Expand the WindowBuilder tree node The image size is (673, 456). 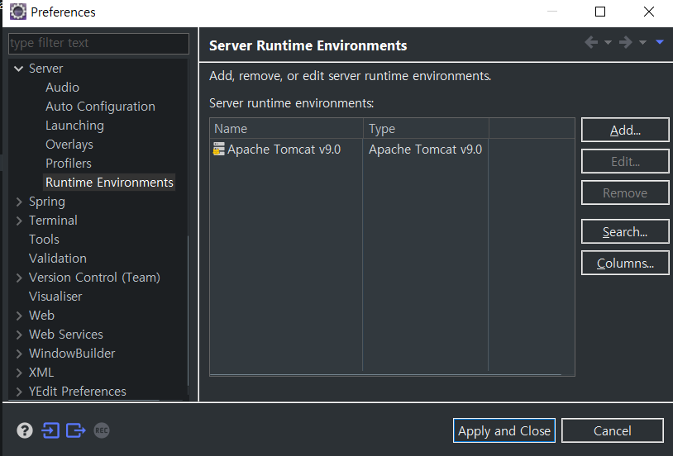tap(19, 354)
